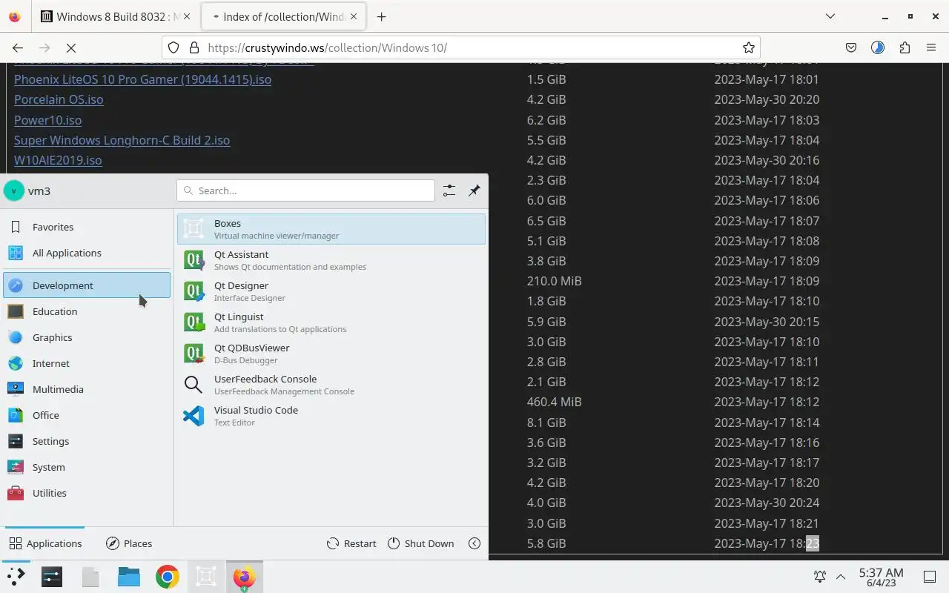The width and height of the screenshot is (949, 593).
Task: Click the vm3 user avatar
Action: [x=13, y=191]
